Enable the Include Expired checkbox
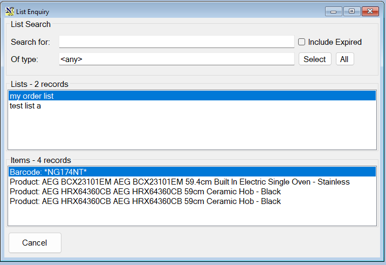The width and height of the screenshot is (386, 265). [301, 42]
